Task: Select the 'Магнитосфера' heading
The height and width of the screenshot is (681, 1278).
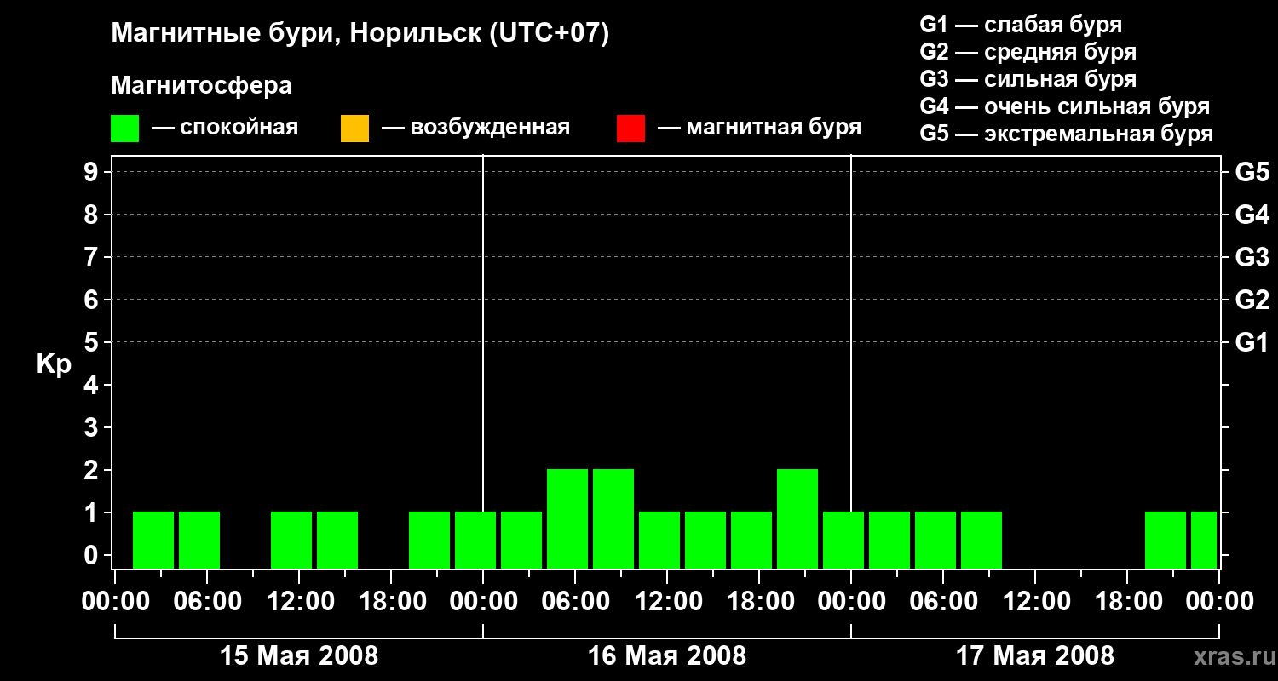Action: [x=201, y=86]
